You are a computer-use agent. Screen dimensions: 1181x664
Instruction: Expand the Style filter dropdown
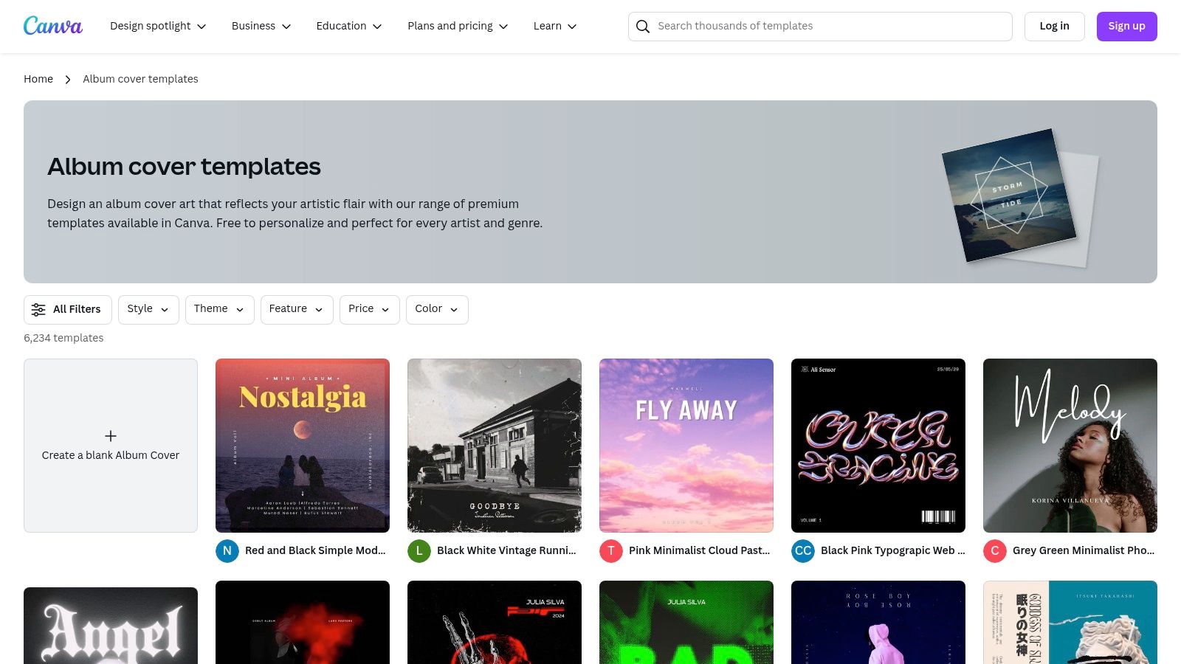[x=148, y=309]
